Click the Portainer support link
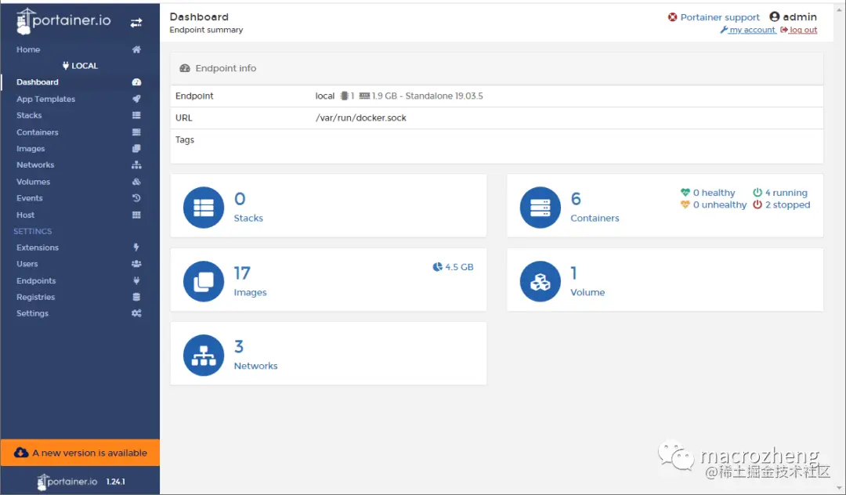The height and width of the screenshot is (495, 846). (720, 17)
